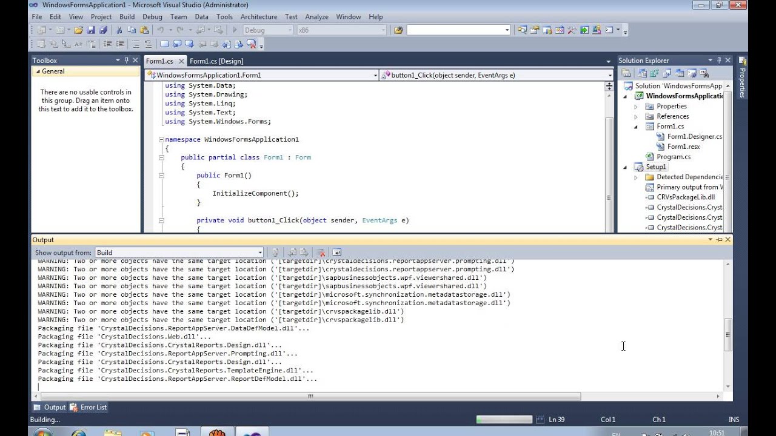Expand the Detected Dependencies folder
Image resolution: width=776 pixels, height=436 pixels.
[636, 177]
